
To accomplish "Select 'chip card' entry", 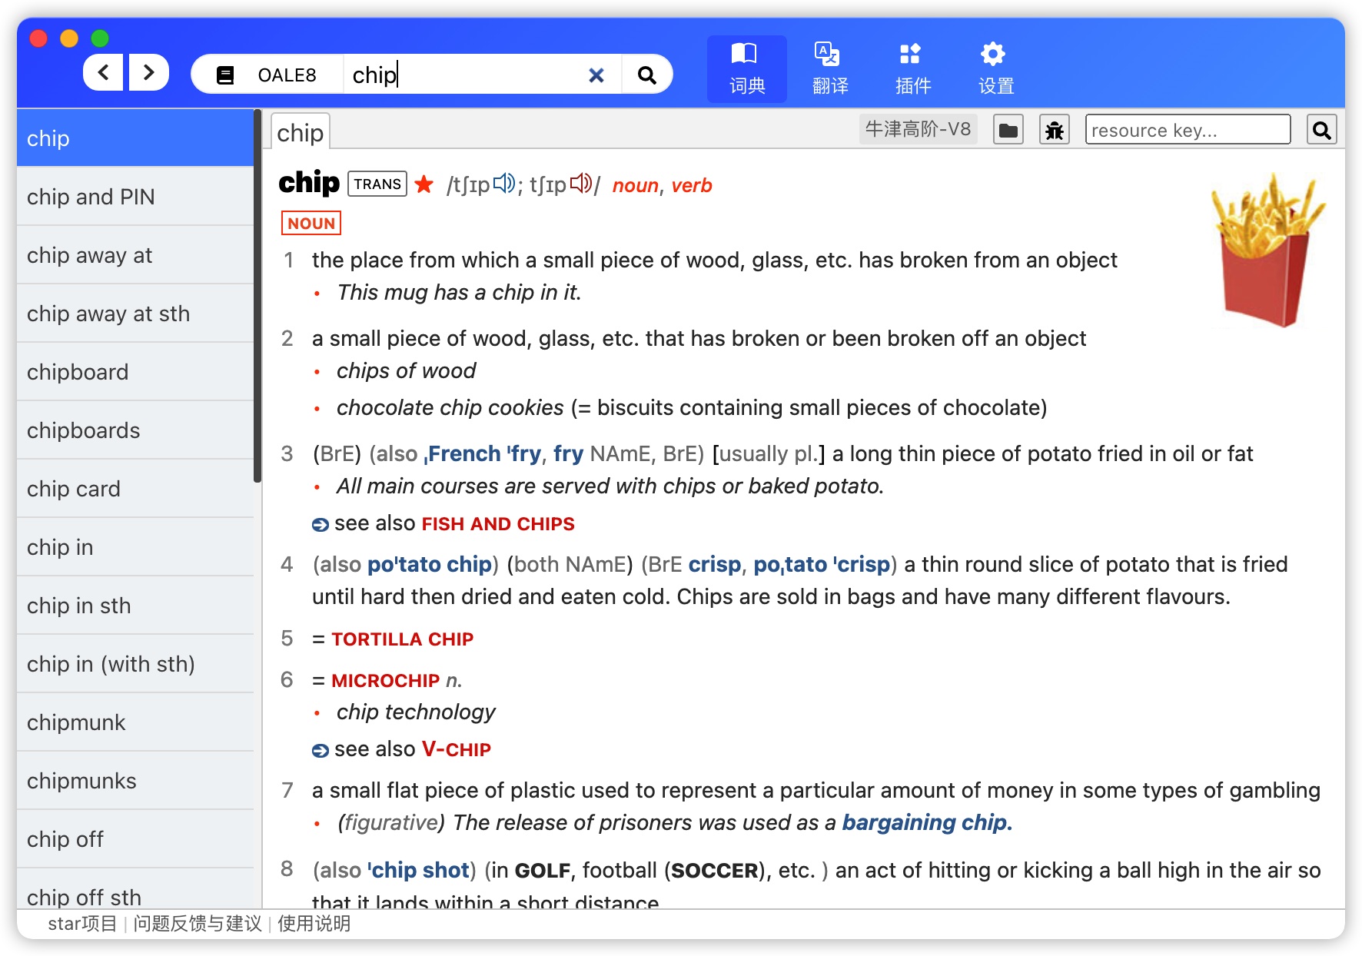I will pos(135,489).
